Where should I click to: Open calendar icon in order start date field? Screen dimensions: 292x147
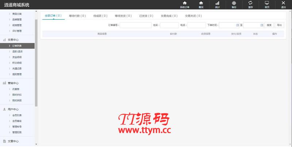coord(238,25)
